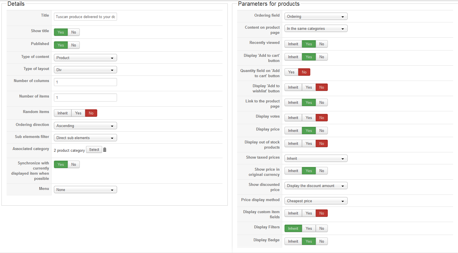Open the Type of content dropdown
Screen dimensions: 458x253
[85, 58]
